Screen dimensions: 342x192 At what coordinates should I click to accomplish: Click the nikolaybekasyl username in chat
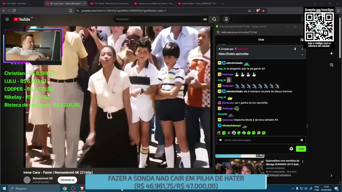(x=231, y=126)
